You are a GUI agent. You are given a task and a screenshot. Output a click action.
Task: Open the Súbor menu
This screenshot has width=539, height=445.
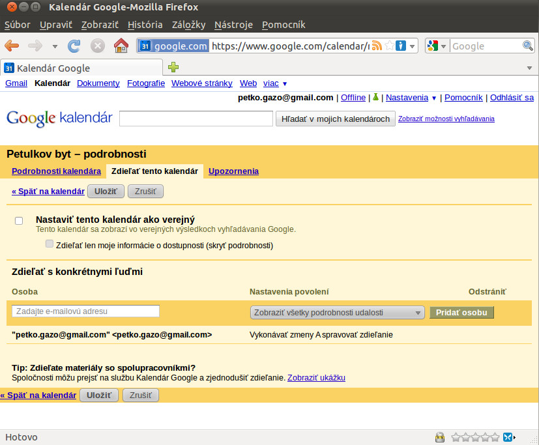(17, 25)
